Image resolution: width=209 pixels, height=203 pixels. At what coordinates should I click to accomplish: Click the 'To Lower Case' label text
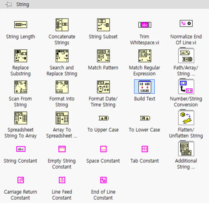coord(144,130)
